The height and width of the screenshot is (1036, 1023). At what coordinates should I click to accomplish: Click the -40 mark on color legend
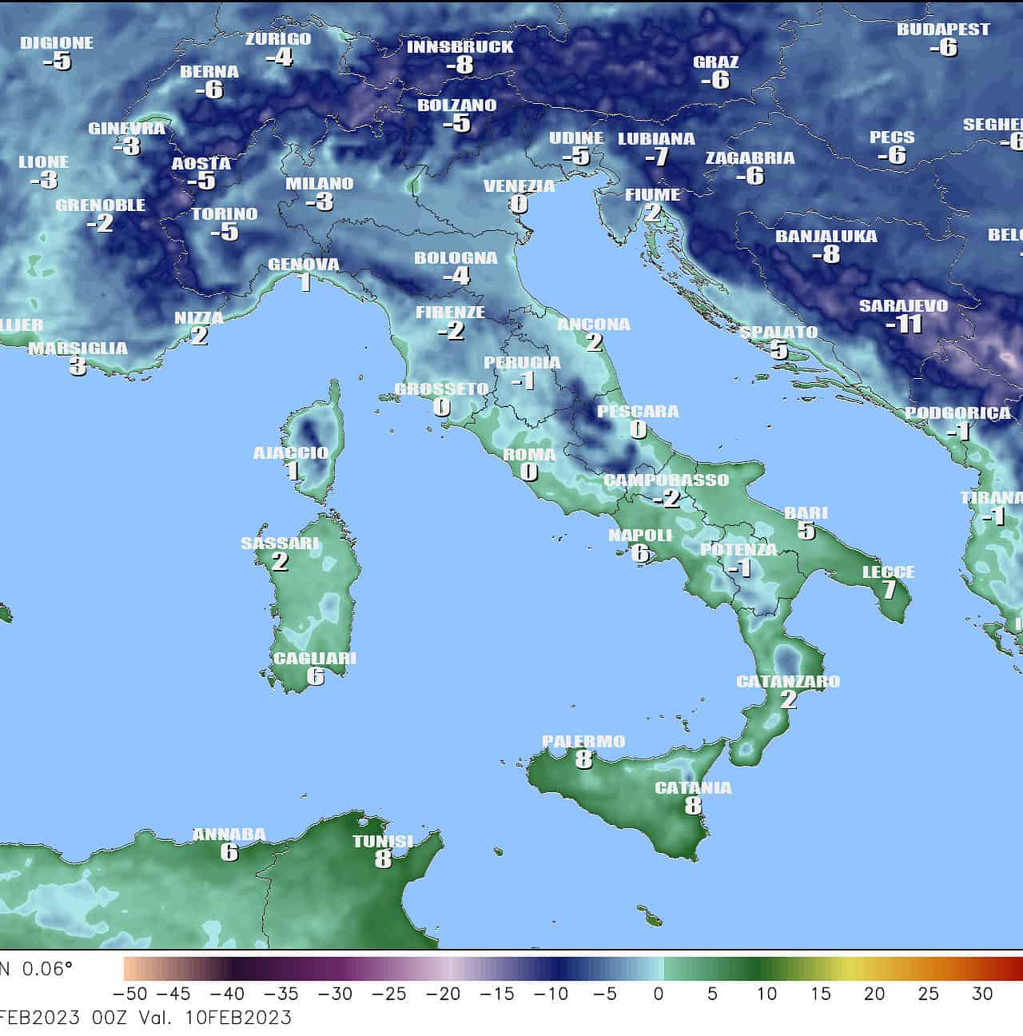pyautogui.click(x=227, y=994)
